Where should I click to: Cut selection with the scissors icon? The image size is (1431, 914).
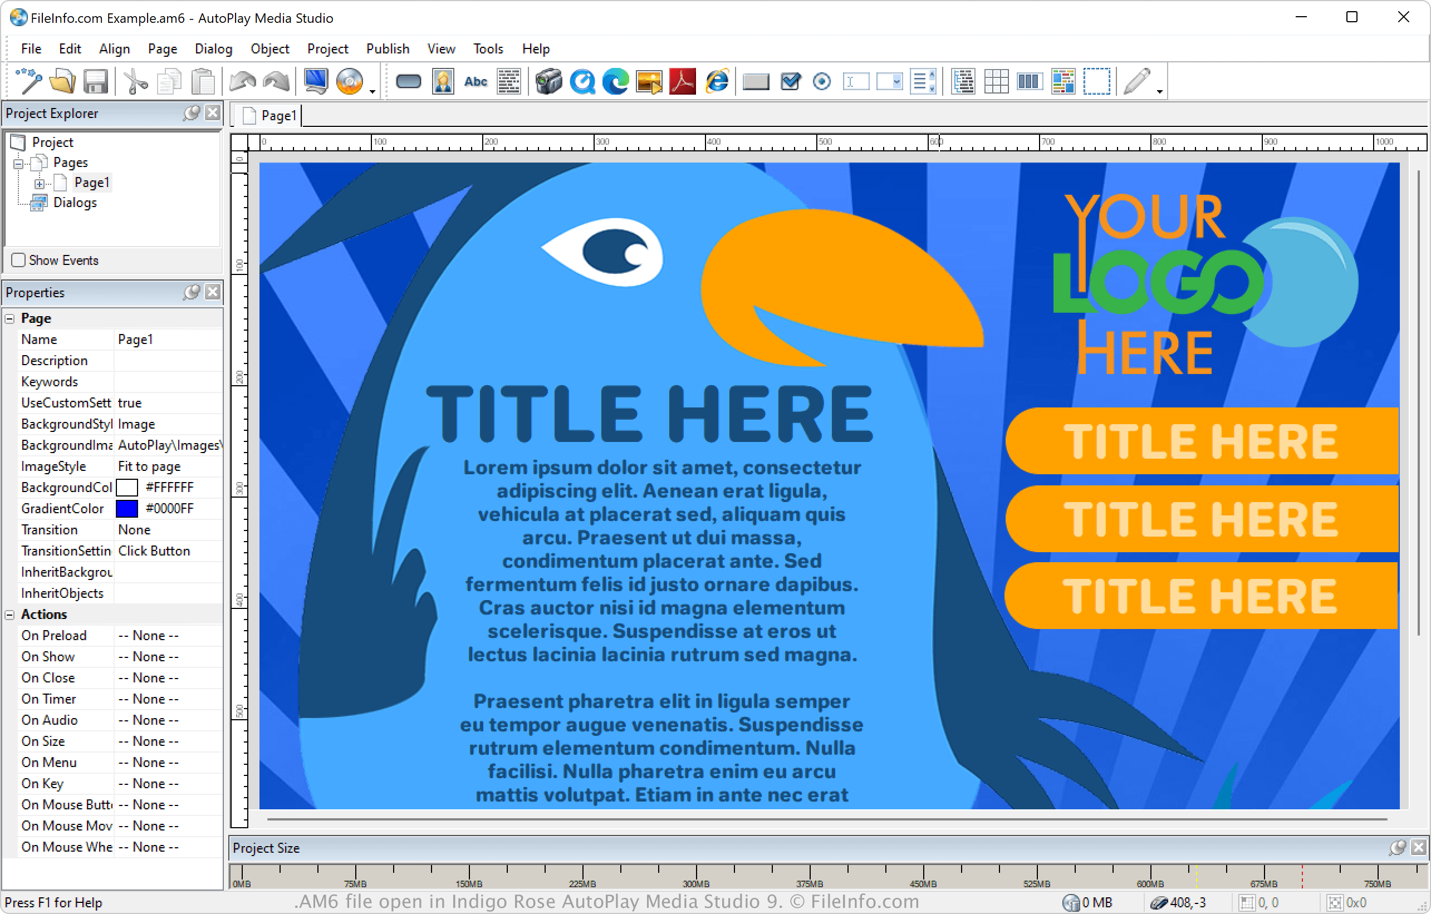point(135,81)
